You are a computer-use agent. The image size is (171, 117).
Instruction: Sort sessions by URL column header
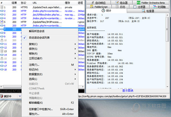click(35, 3)
